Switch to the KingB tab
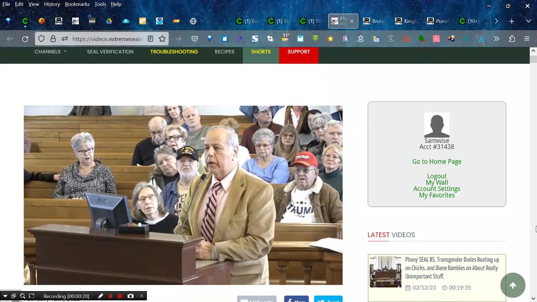Viewport: 537px width, 302px height. click(x=407, y=21)
